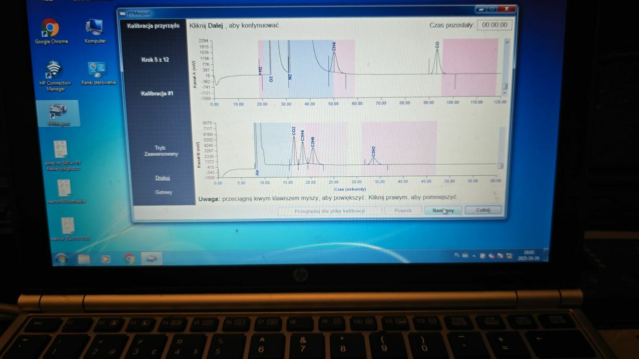Click the Windows Start orb

62,259
